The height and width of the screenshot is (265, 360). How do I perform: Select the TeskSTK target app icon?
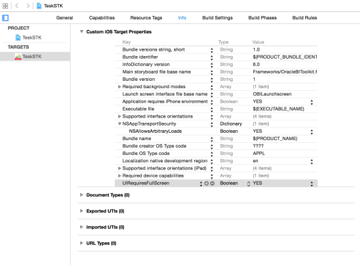click(x=18, y=57)
